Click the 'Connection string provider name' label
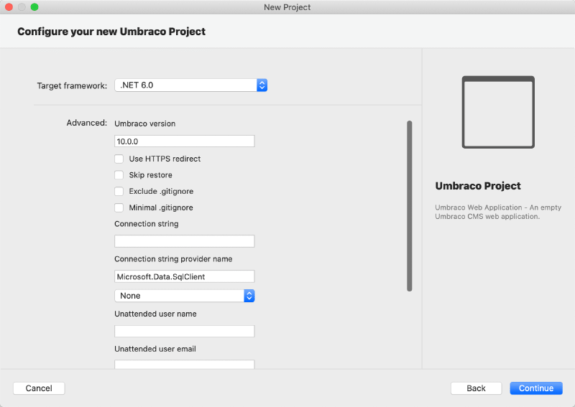This screenshot has width=575, height=407. coord(173,259)
